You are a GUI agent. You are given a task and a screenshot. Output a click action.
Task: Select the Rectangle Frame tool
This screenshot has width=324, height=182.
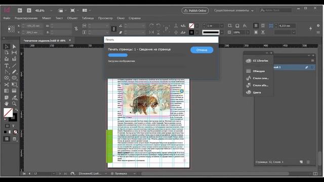pyautogui.click(x=7, y=78)
